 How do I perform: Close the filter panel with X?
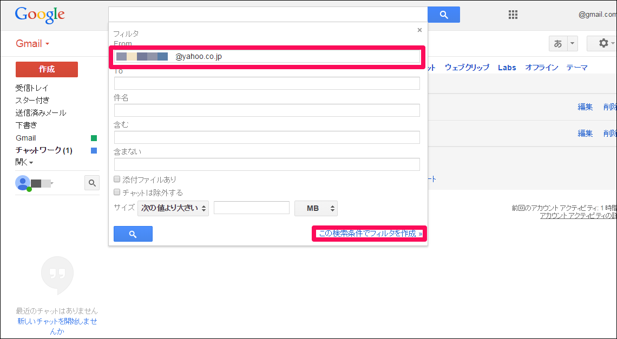click(x=419, y=30)
